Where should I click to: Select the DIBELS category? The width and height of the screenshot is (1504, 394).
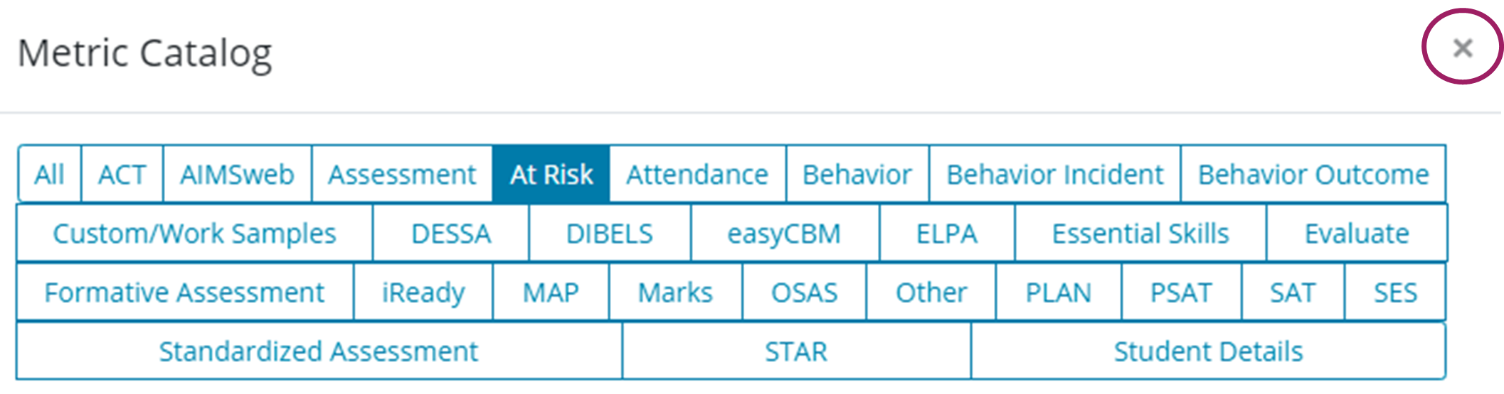coord(609,234)
